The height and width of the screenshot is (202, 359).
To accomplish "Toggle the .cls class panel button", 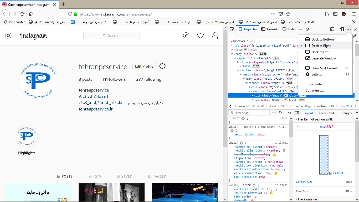I will pyautogui.click(x=289, y=113).
